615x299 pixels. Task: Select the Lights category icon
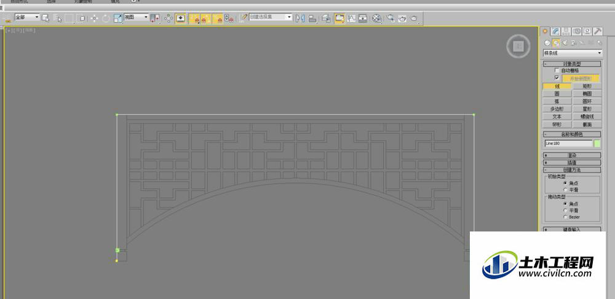pos(565,42)
